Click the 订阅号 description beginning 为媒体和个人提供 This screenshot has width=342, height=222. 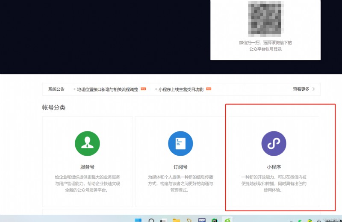tap(180, 184)
